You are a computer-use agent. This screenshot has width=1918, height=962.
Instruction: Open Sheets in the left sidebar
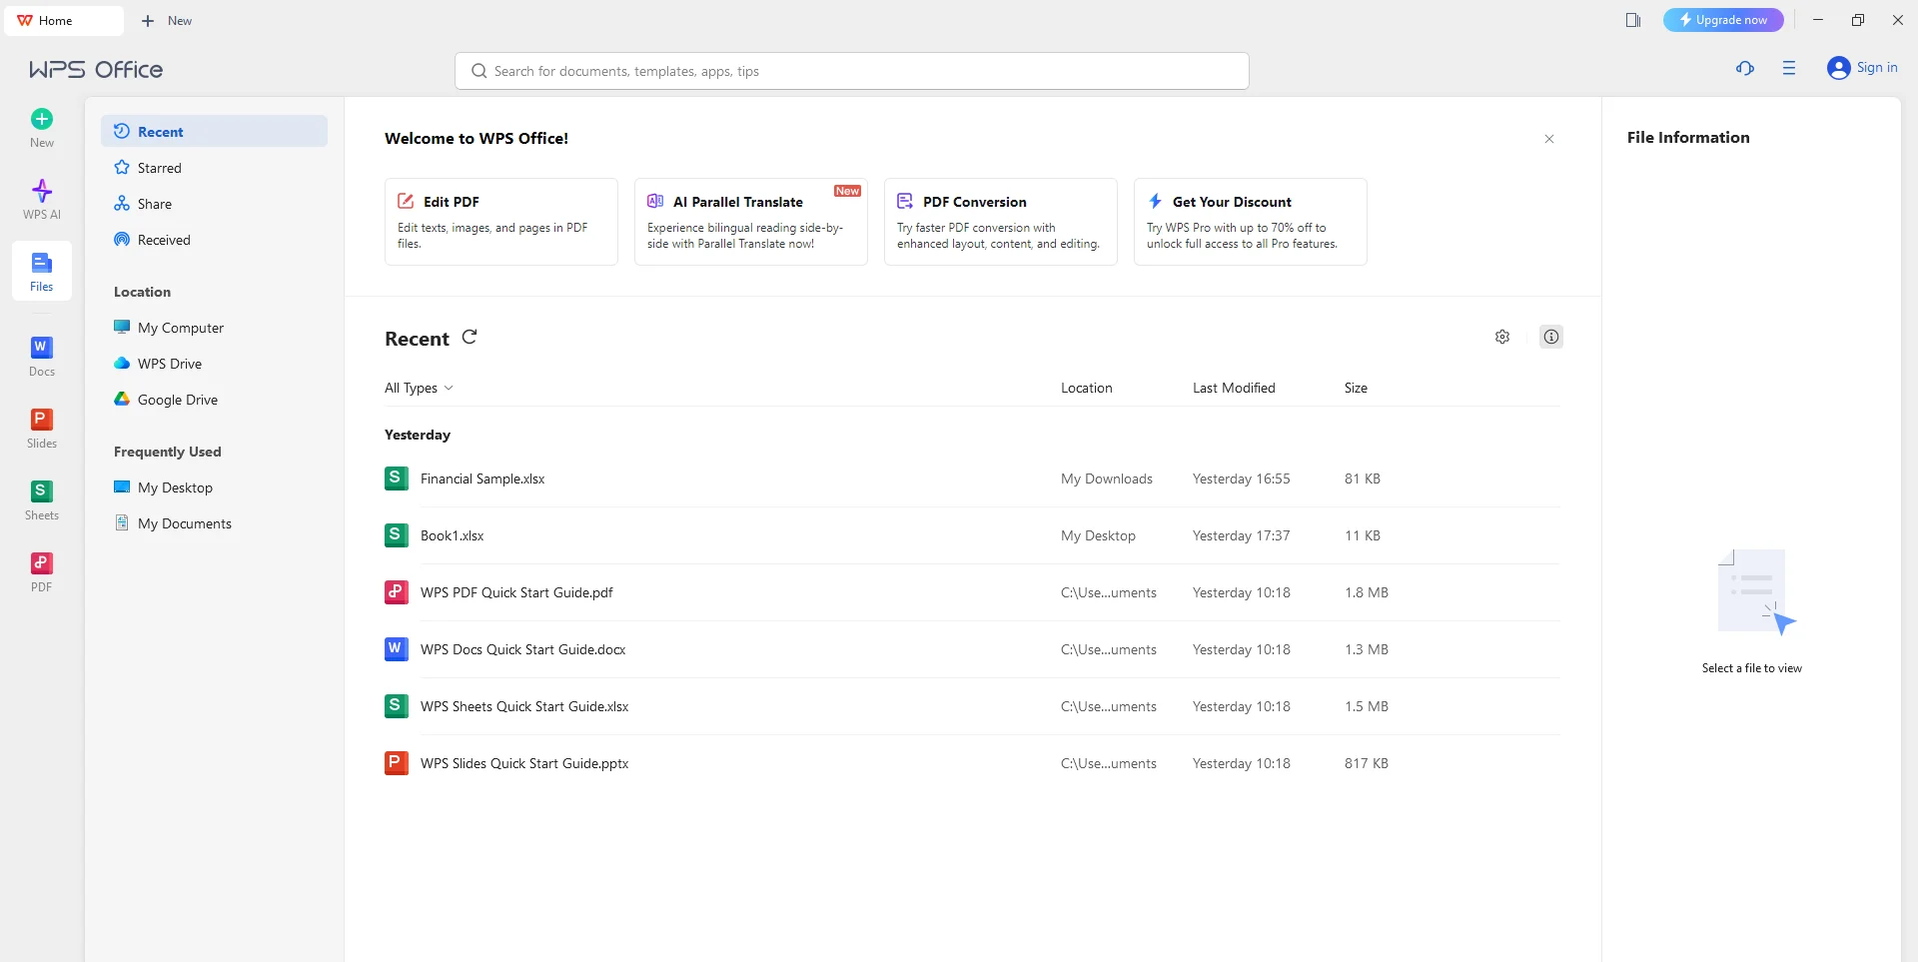42,499
